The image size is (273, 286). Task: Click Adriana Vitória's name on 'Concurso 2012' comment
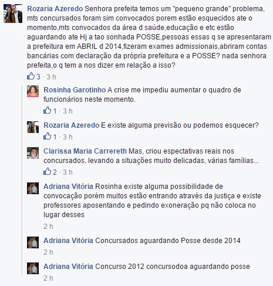pos(68,267)
